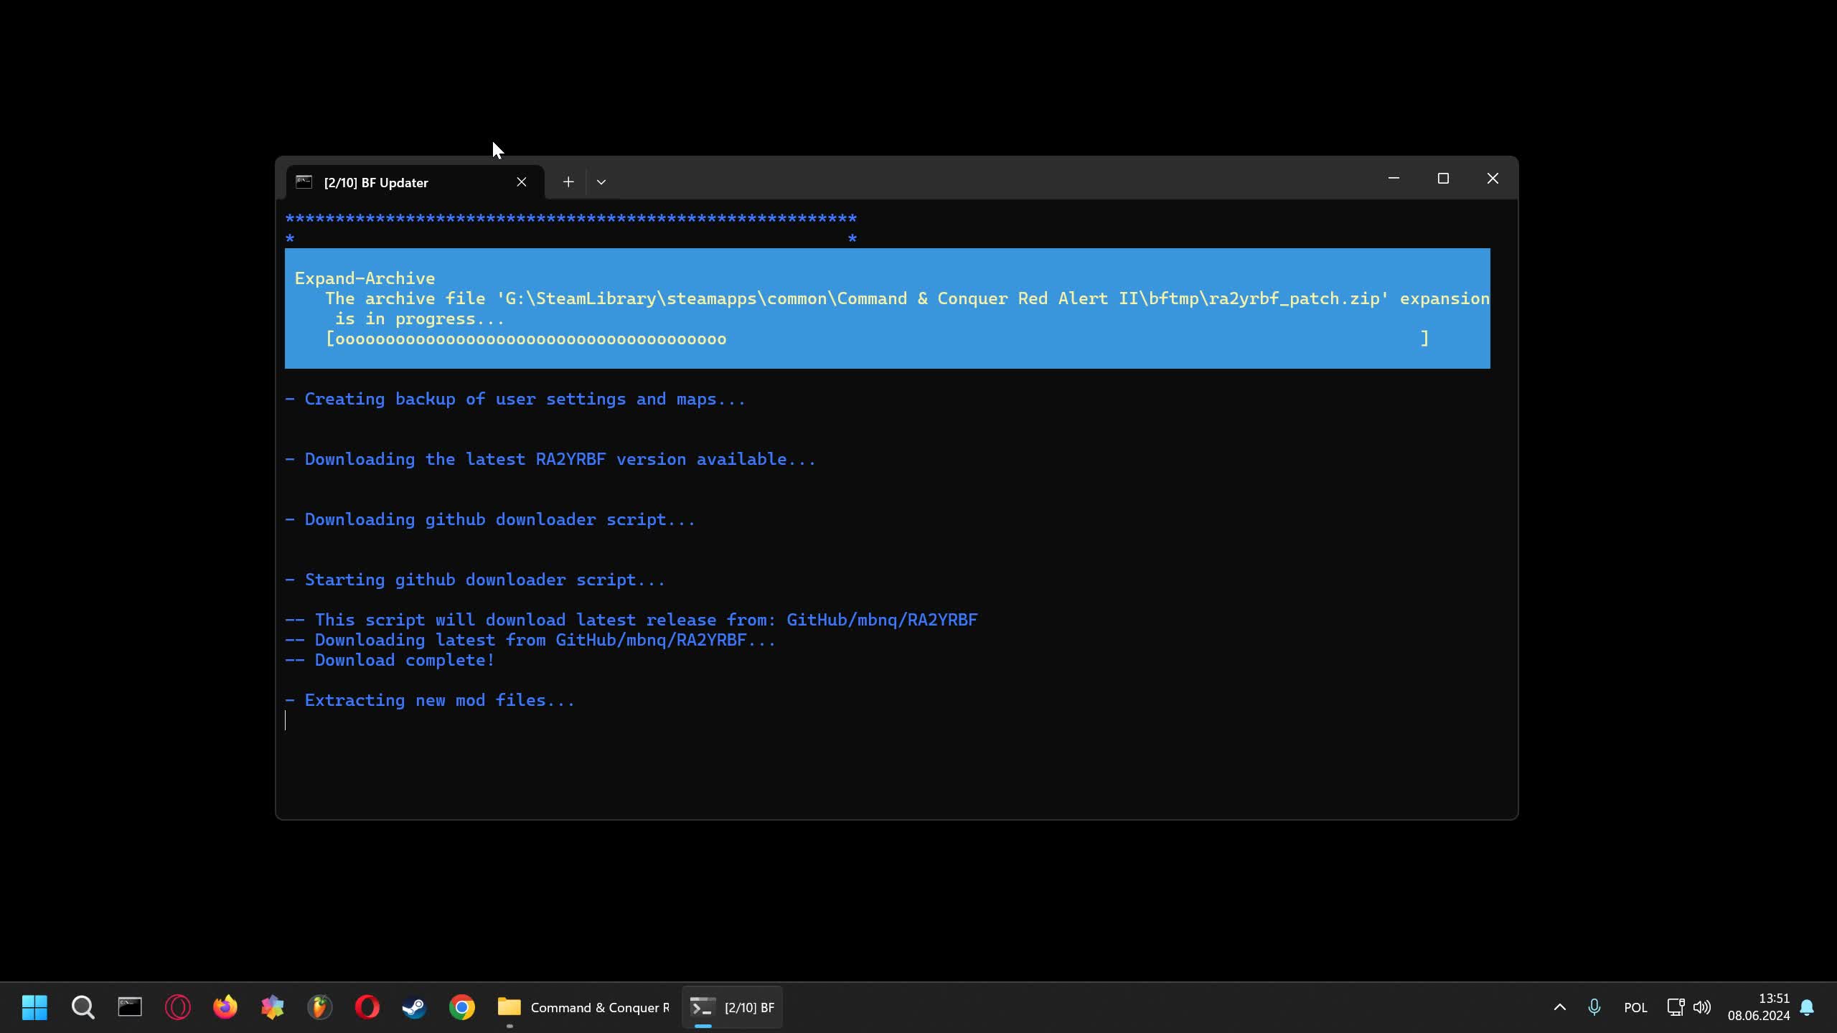Launch red Opera browser from taskbar
This screenshot has height=1033, width=1837.
367,1007
